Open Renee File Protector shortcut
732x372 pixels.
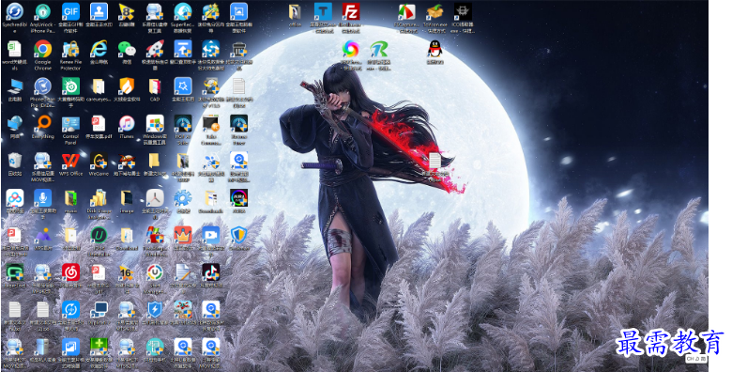coord(70,49)
